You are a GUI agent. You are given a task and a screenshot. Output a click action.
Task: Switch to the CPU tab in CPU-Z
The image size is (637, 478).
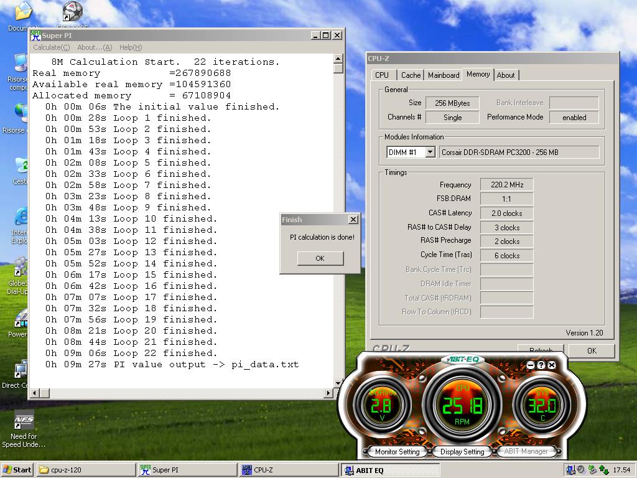click(x=382, y=75)
